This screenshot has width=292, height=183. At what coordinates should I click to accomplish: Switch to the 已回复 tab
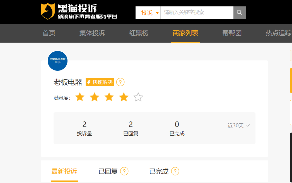108,172
